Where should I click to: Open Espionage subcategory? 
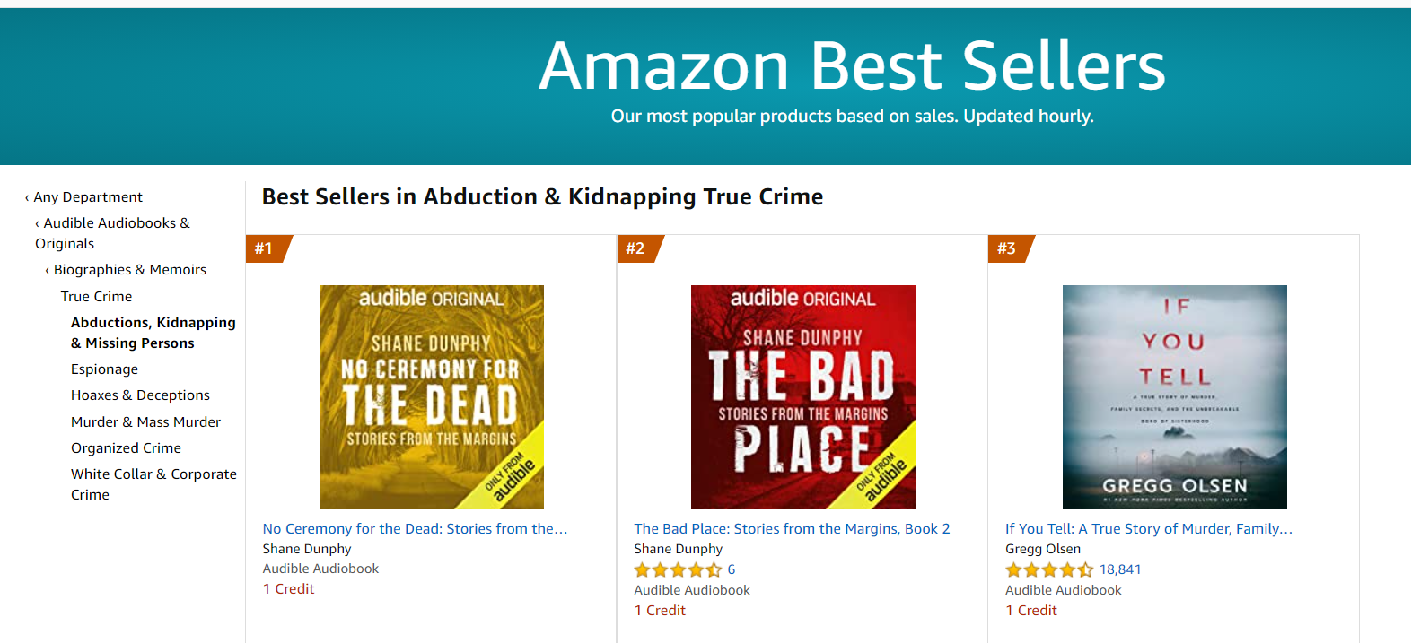pos(104,369)
